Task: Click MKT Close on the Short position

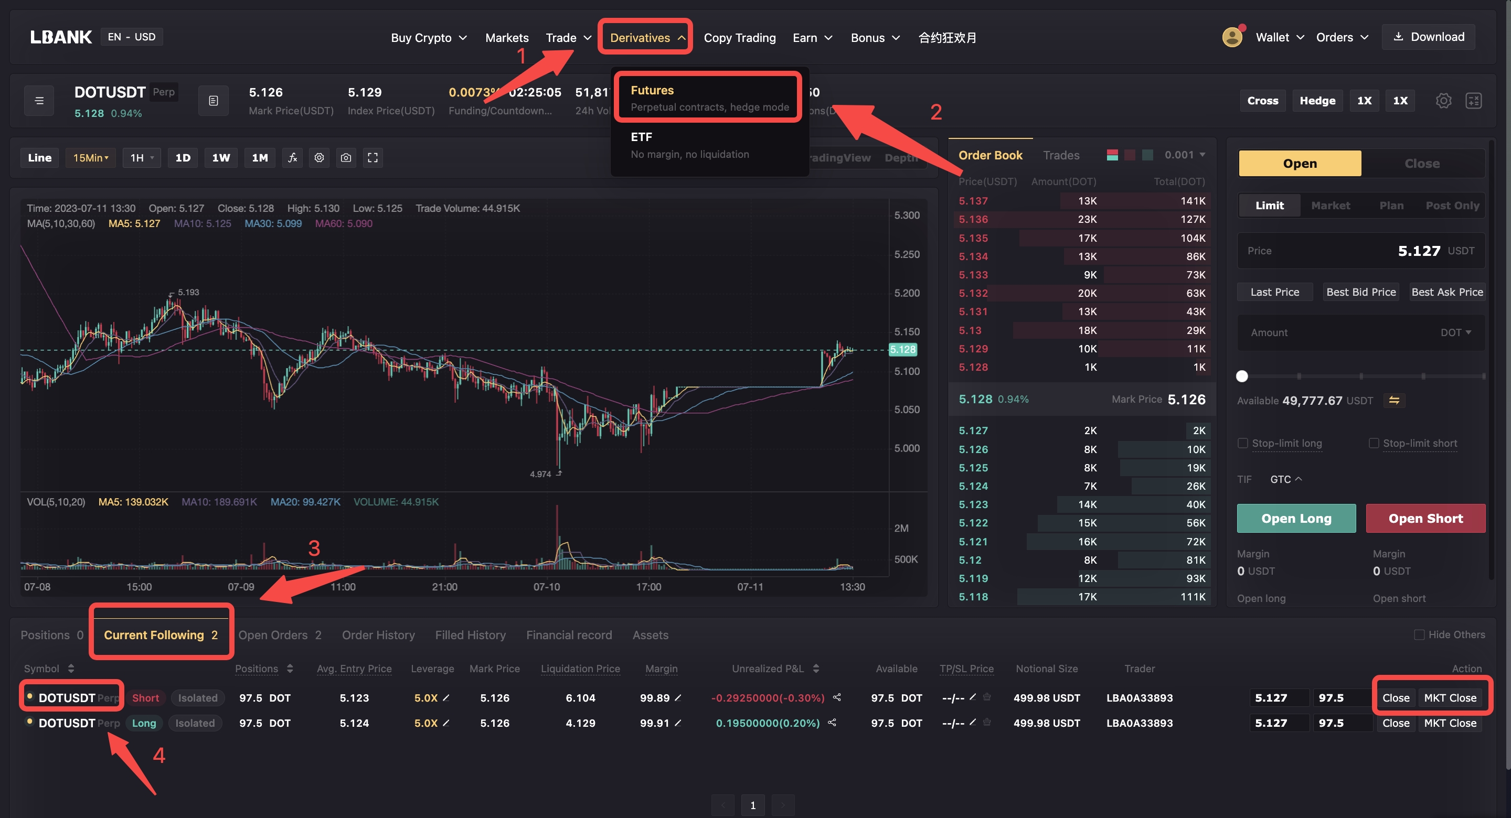Action: coord(1450,698)
